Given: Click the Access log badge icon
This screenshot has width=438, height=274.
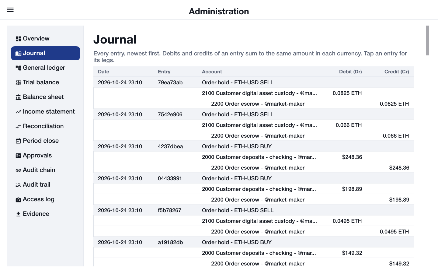Looking at the screenshot, I should click(18, 199).
